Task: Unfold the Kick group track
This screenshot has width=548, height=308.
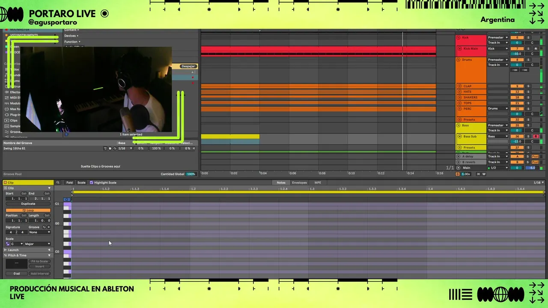Action: (x=459, y=38)
